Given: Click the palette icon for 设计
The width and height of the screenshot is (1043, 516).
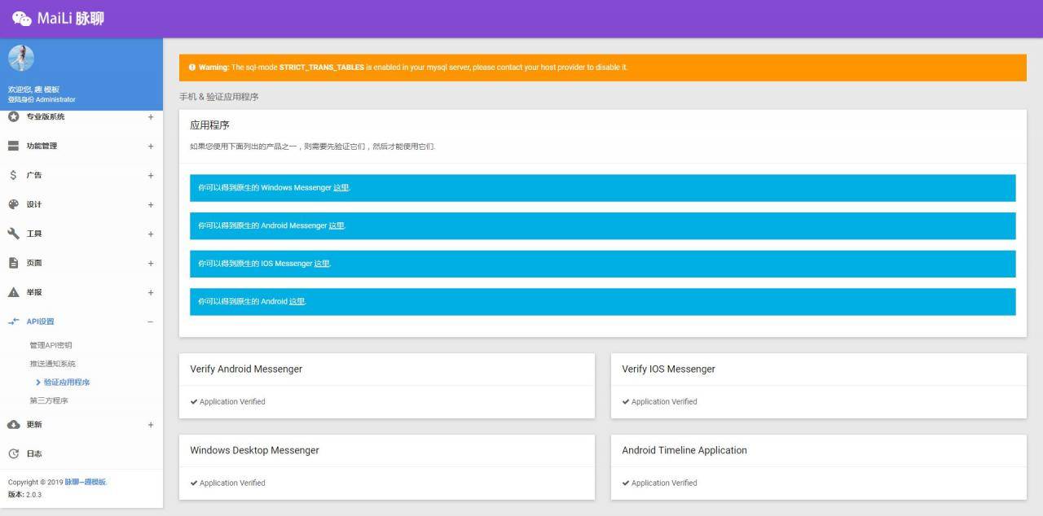Looking at the screenshot, I should tap(13, 204).
